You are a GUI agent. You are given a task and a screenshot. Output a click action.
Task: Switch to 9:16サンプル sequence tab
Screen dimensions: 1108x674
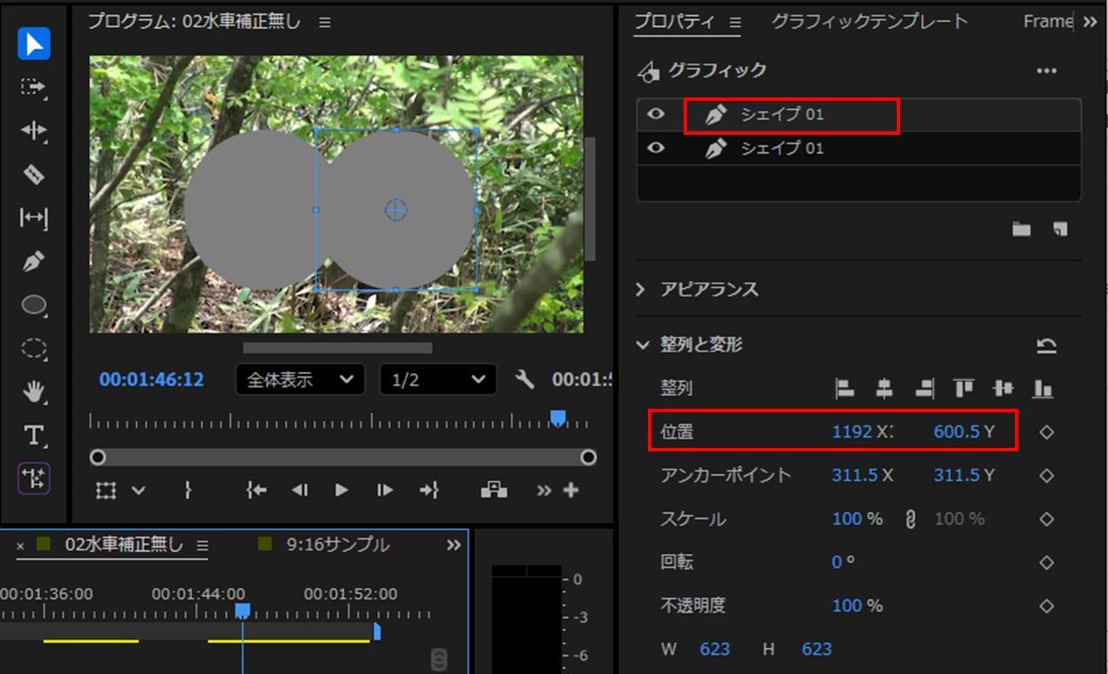[x=337, y=545]
